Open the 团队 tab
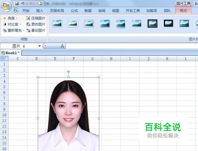The height and width of the screenshot is (151, 198). pos(168,11)
